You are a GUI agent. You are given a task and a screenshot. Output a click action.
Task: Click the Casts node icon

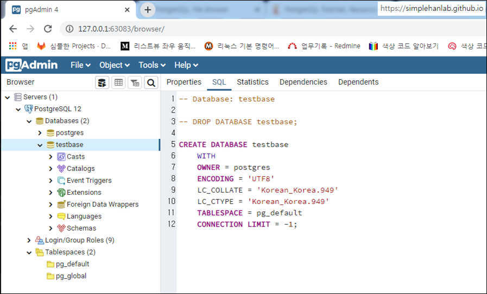click(x=61, y=157)
